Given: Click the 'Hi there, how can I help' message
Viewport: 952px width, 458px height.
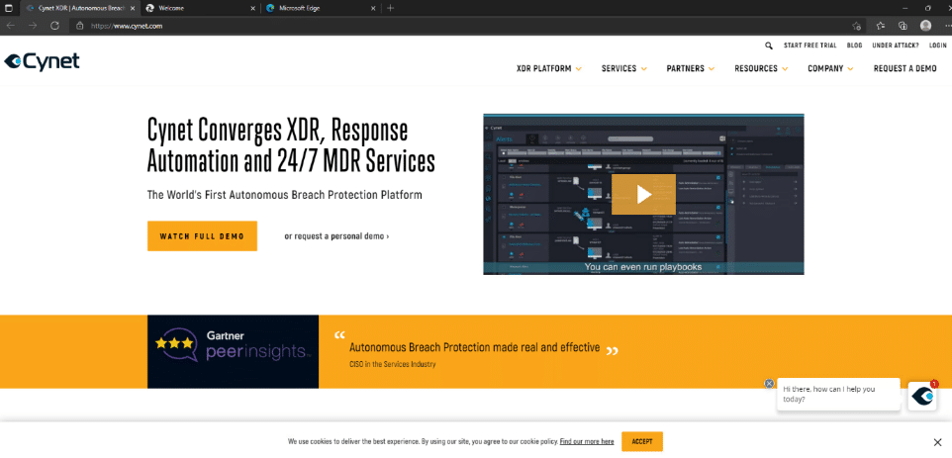Looking at the screenshot, I should pyautogui.click(x=838, y=395).
